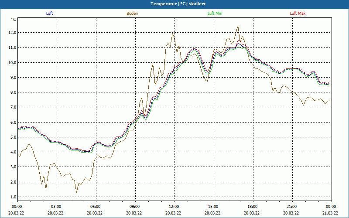The image size is (349, 218).
Task: Click the 6,0 y-axis value
Action: [x=14, y=123]
